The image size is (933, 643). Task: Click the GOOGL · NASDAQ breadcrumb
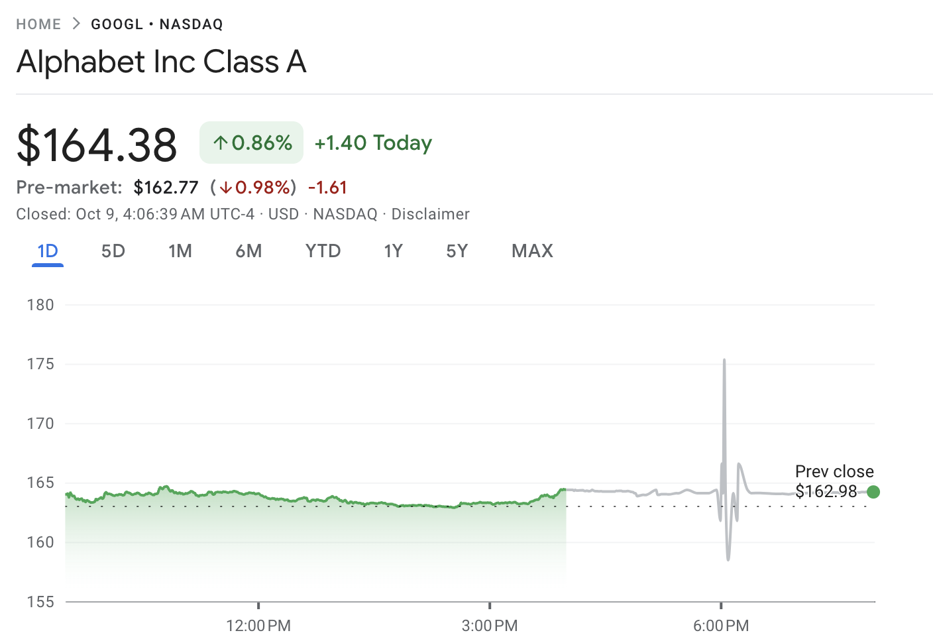pyautogui.click(x=157, y=25)
